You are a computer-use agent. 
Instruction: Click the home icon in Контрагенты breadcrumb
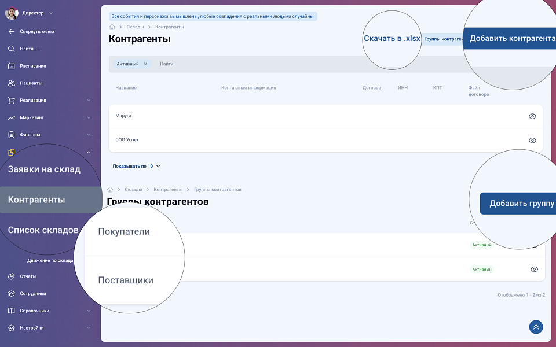click(x=112, y=27)
